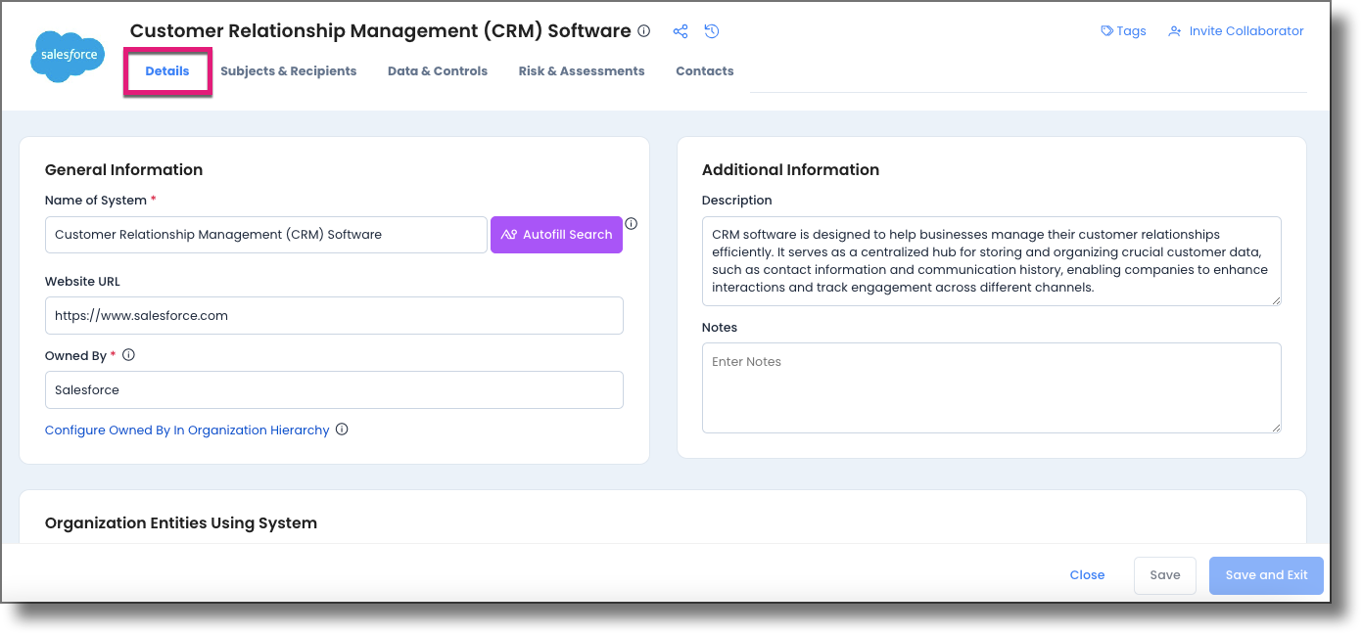Click the Name of System label

(96, 200)
